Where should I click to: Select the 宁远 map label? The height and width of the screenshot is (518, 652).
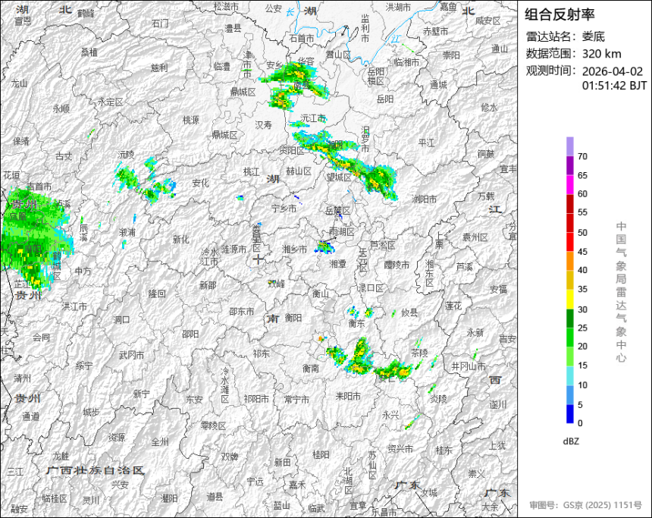(255, 482)
